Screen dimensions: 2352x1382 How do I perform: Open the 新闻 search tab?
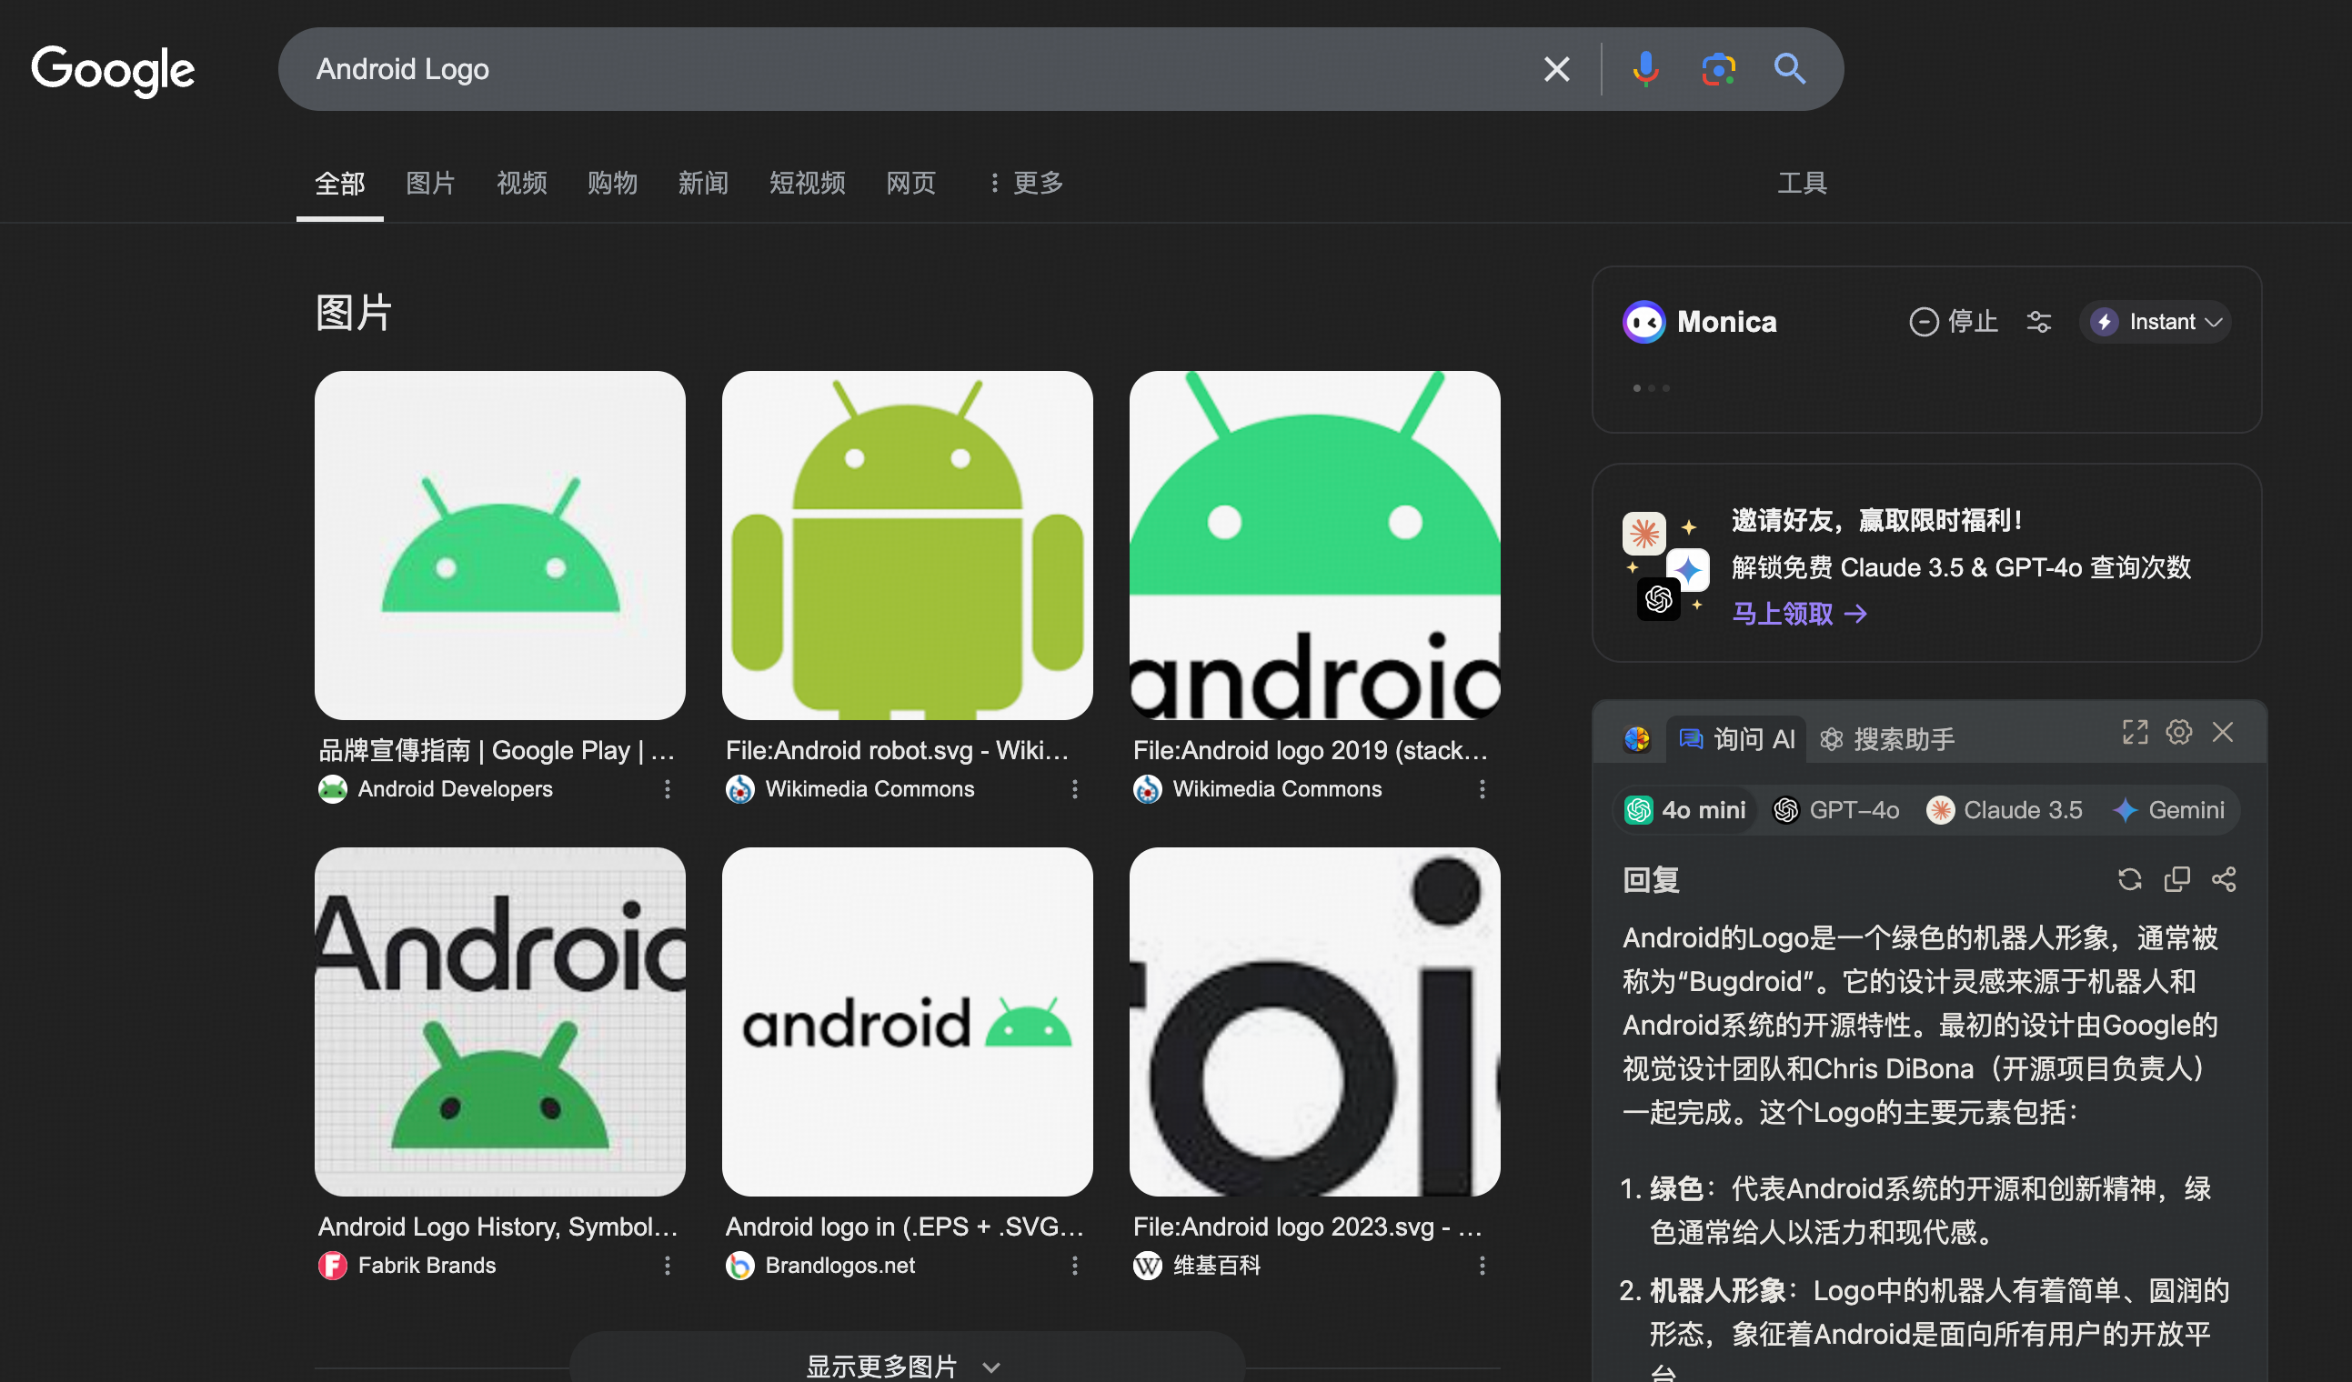[703, 183]
